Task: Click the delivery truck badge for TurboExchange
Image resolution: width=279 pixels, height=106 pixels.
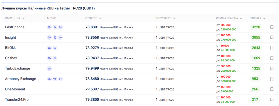Action: (49, 68)
